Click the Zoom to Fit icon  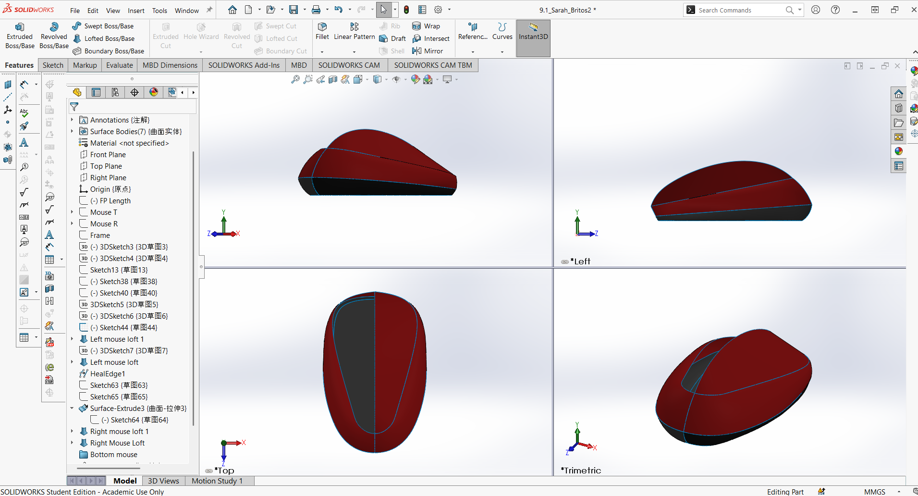295,79
